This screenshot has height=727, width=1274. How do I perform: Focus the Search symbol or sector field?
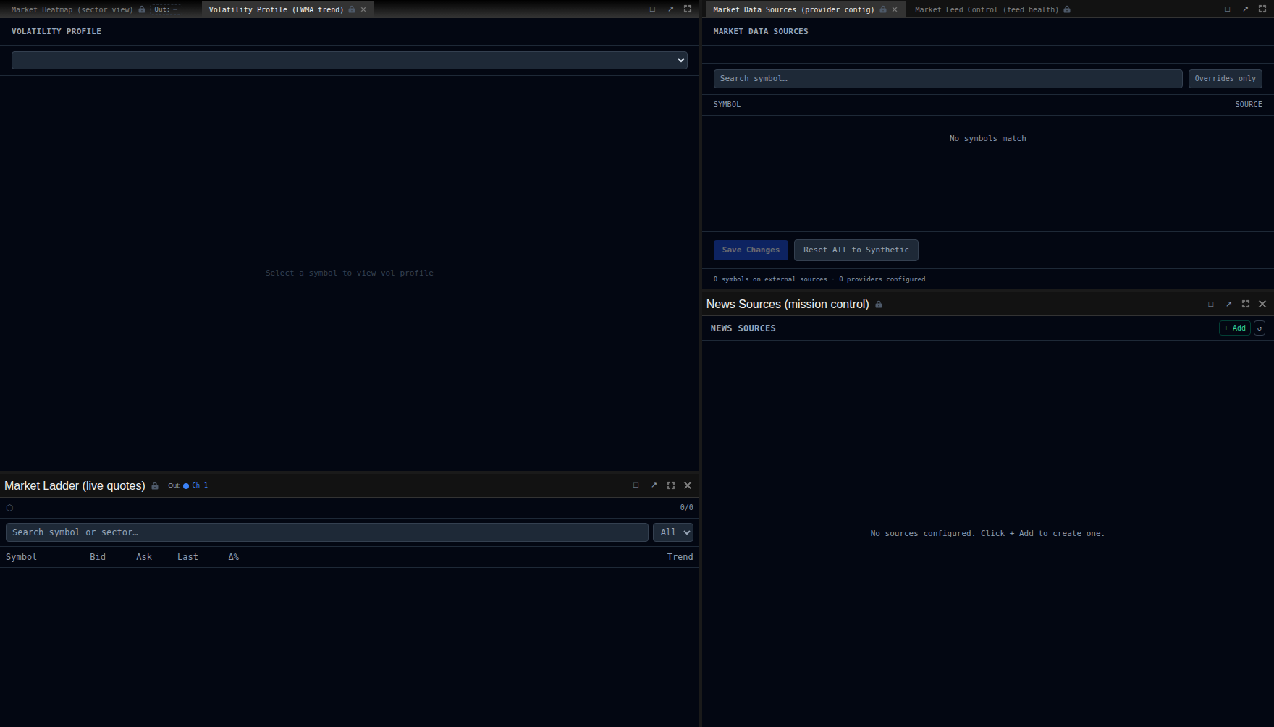coord(327,532)
